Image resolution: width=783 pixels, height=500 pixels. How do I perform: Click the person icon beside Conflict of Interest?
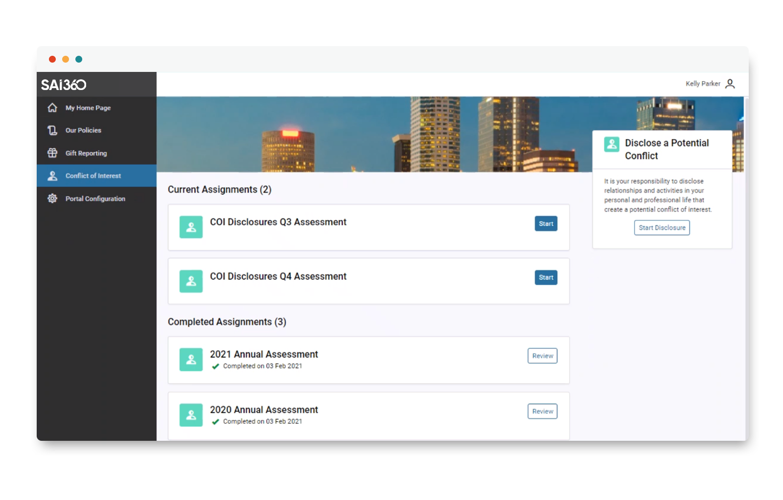(52, 176)
